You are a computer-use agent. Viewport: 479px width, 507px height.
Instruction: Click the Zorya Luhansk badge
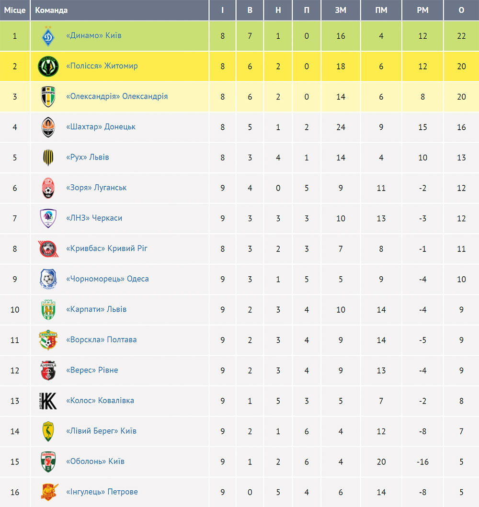[x=48, y=188]
